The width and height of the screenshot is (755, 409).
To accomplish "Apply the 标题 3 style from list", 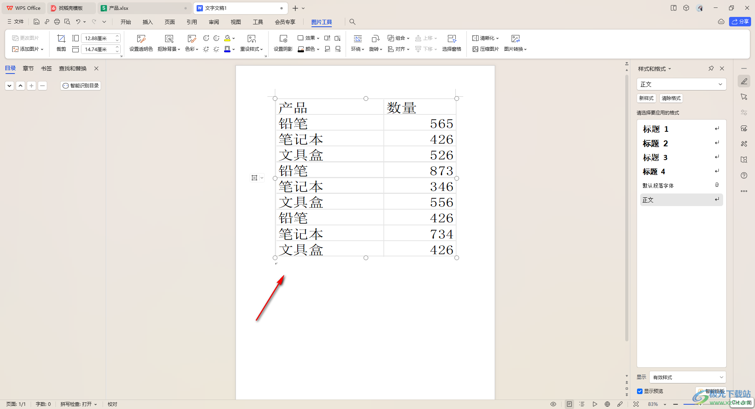I will point(681,157).
